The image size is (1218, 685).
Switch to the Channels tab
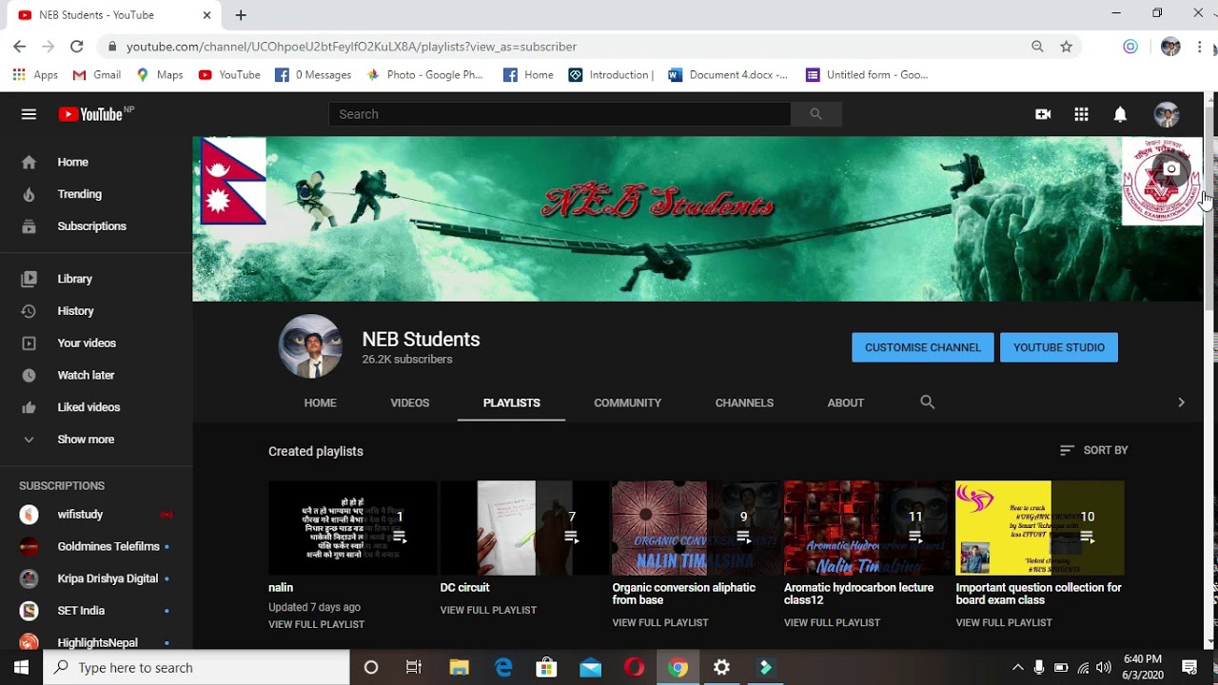(x=744, y=402)
